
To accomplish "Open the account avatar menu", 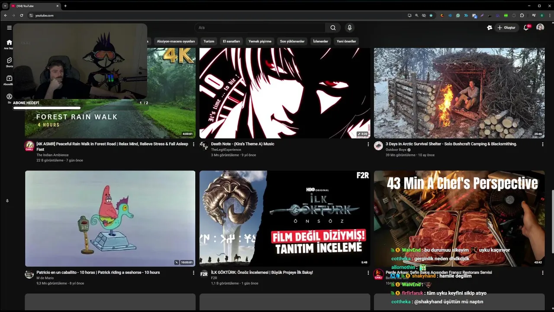I will [540, 27].
